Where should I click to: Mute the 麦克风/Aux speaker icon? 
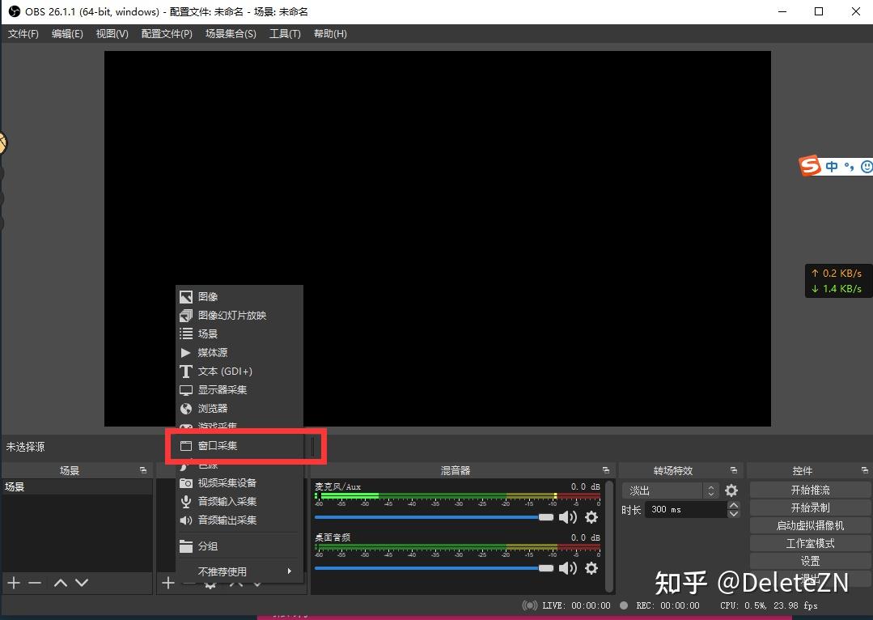pyautogui.click(x=569, y=517)
